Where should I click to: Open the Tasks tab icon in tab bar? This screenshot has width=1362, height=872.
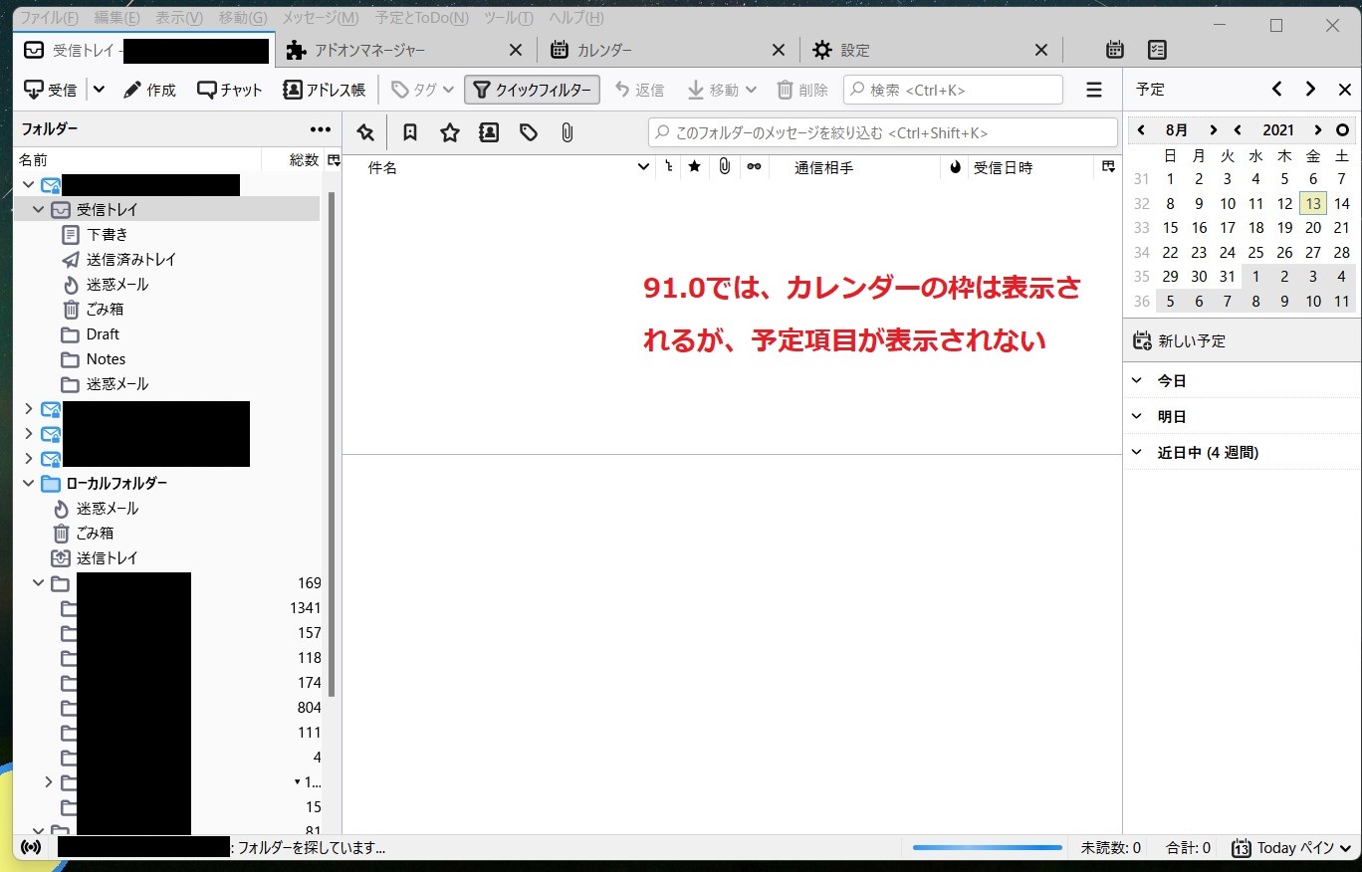click(x=1157, y=50)
